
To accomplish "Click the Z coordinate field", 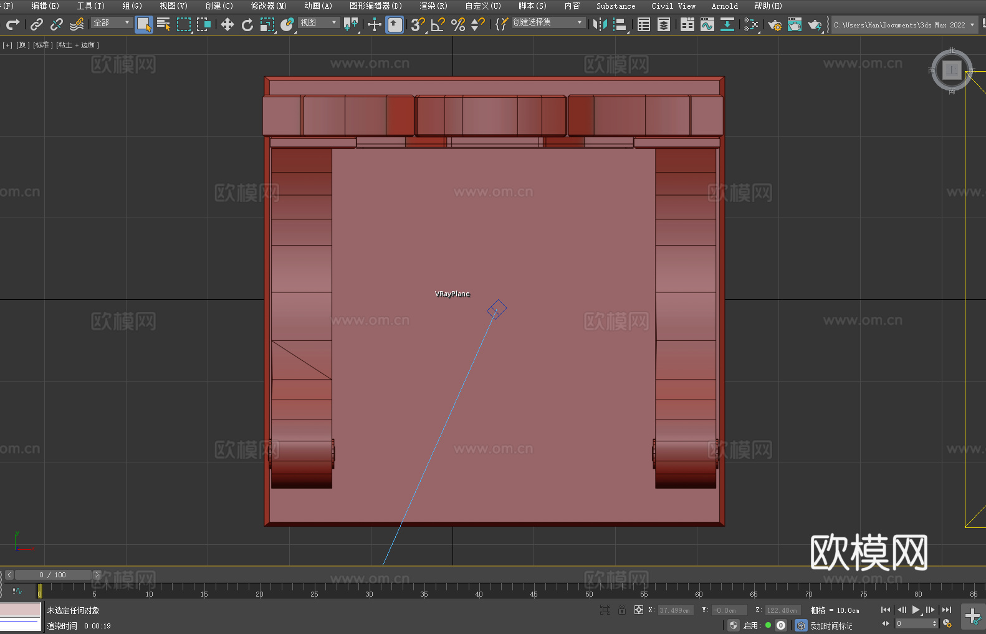I will (782, 610).
